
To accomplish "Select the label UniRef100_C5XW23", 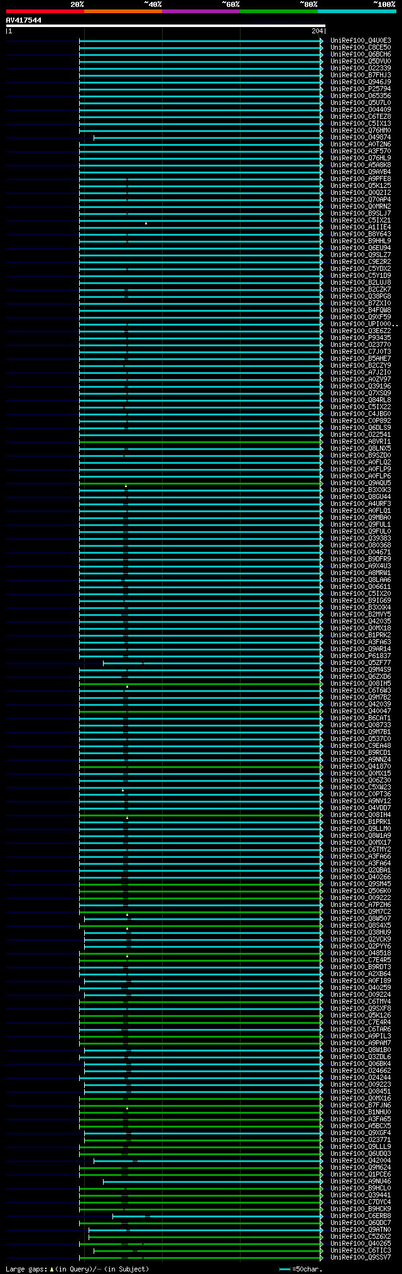I will [361, 788].
